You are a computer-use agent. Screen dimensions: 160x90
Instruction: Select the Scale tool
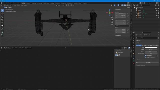[x=2, y=23]
